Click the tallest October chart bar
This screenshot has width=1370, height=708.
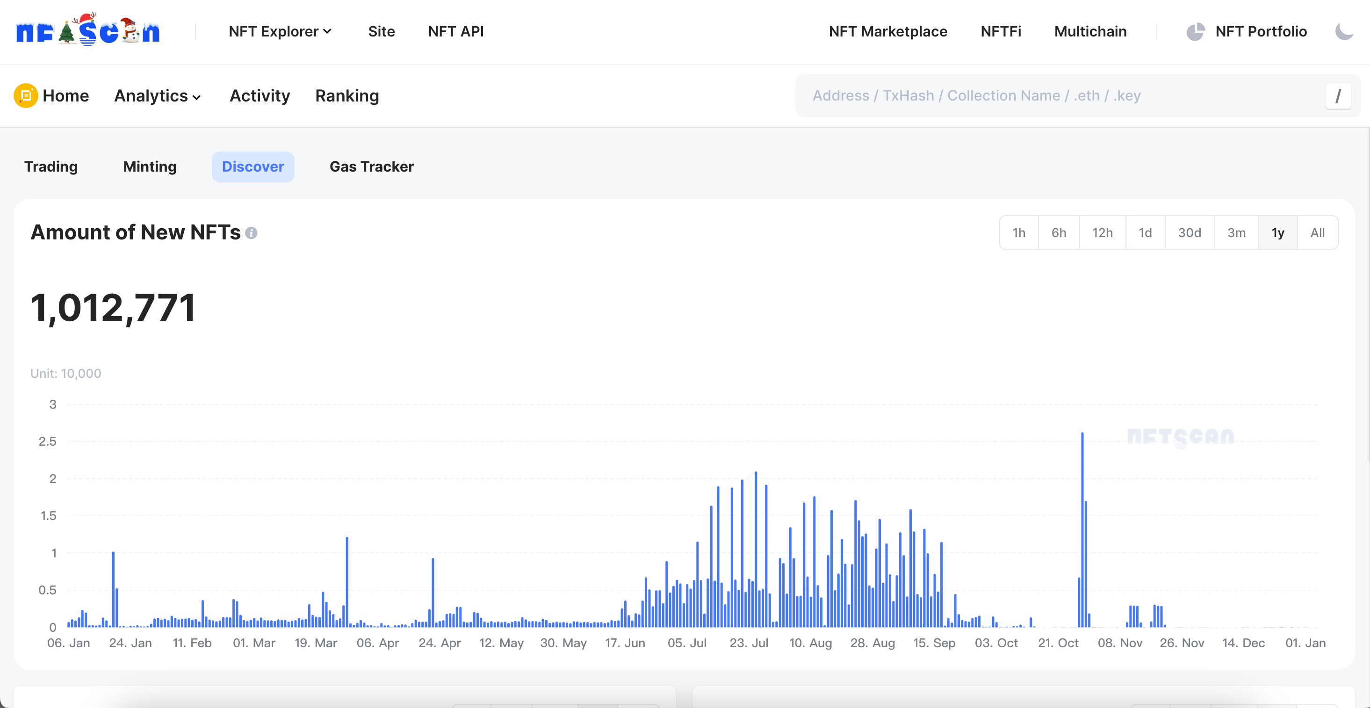[x=1082, y=532]
